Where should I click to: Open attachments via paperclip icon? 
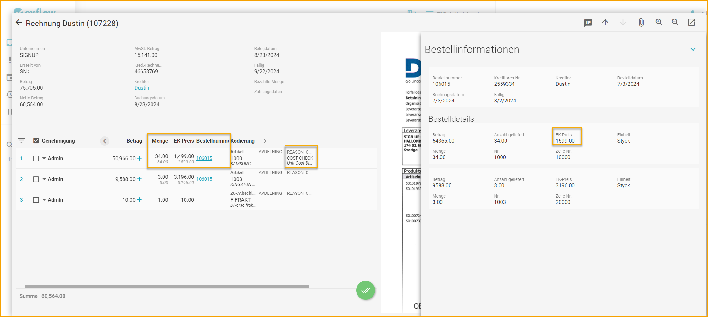point(641,23)
